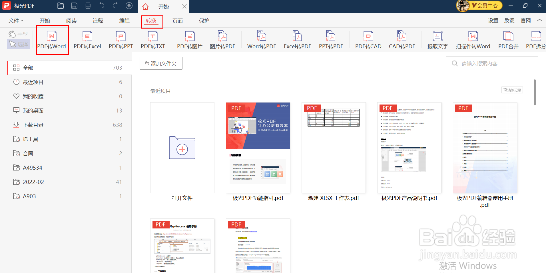Open 极光PDF功能指引.pdf thumbnail
Image resolution: width=546 pixels, height=273 pixels.
click(x=258, y=148)
